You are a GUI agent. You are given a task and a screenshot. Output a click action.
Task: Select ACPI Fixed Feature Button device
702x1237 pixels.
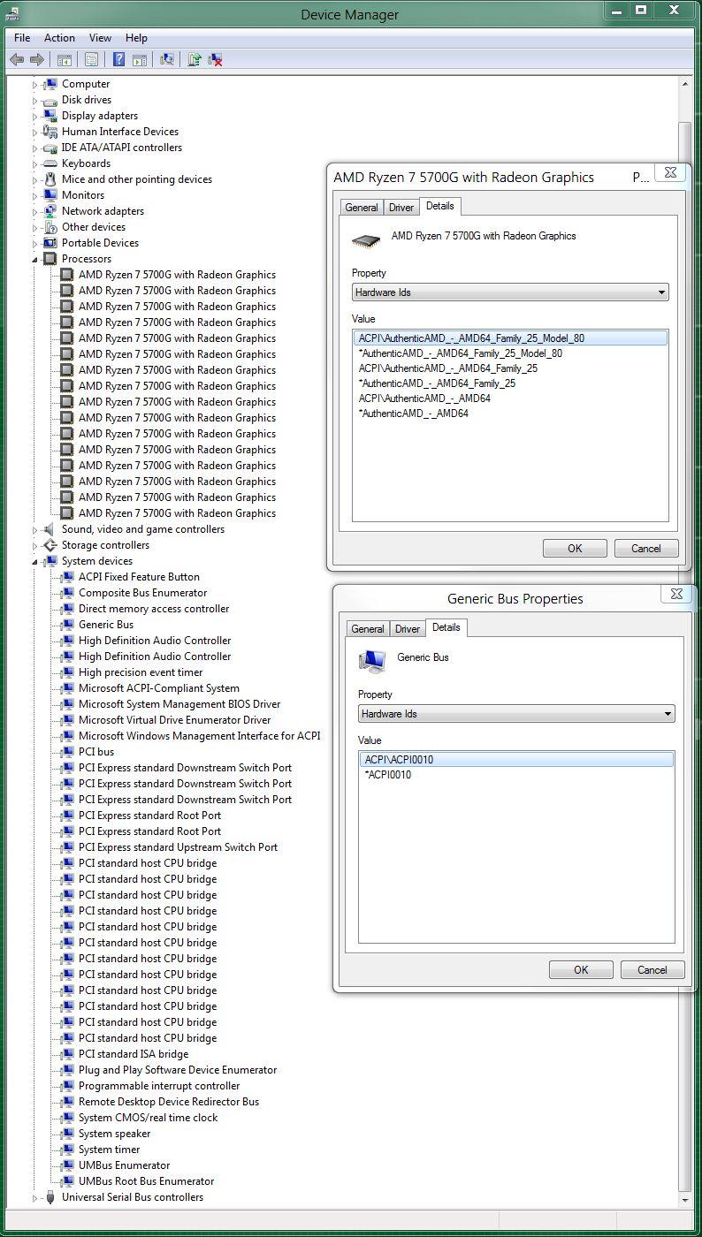(x=139, y=577)
